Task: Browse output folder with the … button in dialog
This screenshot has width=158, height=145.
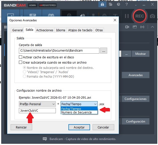Action: 104,51
